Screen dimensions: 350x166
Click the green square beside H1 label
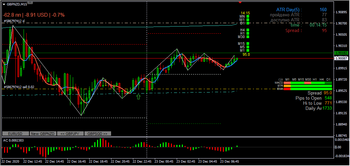[x=248, y=33]
